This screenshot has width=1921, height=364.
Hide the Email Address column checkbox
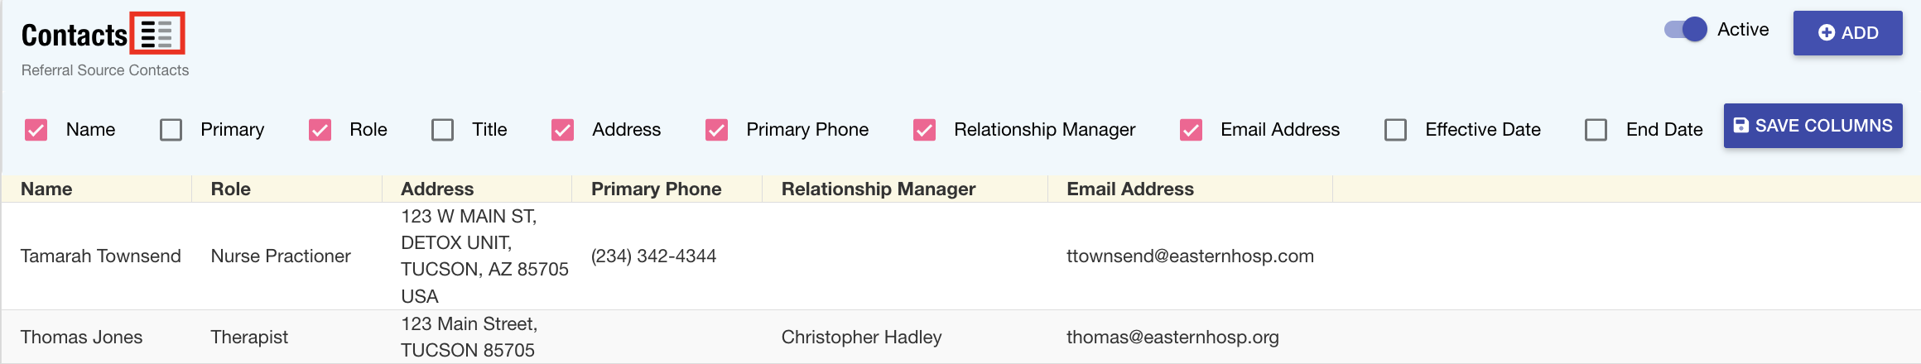point(1191,130)
